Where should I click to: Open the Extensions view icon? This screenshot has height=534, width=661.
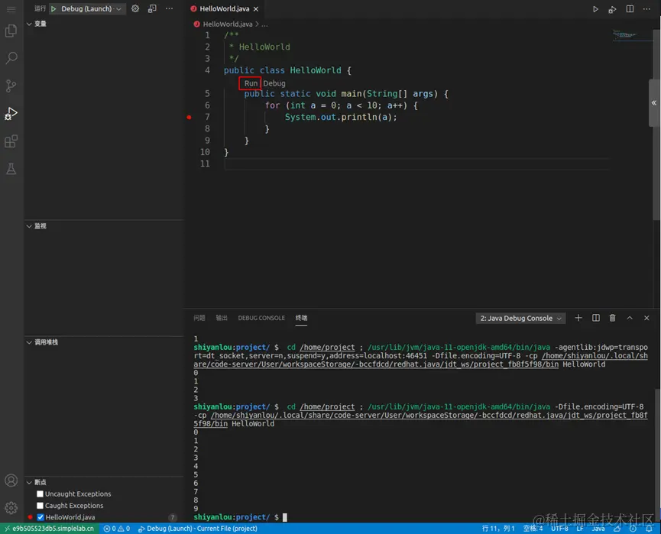(x=11, y=141)
